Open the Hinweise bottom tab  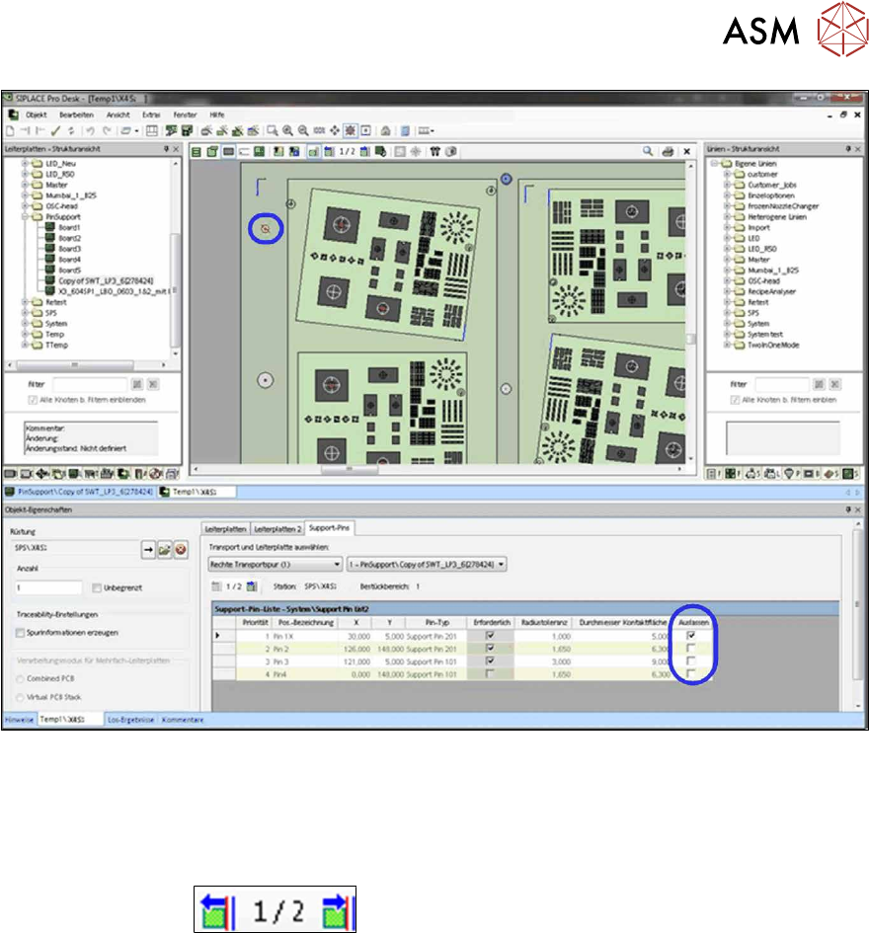[19, 720]
